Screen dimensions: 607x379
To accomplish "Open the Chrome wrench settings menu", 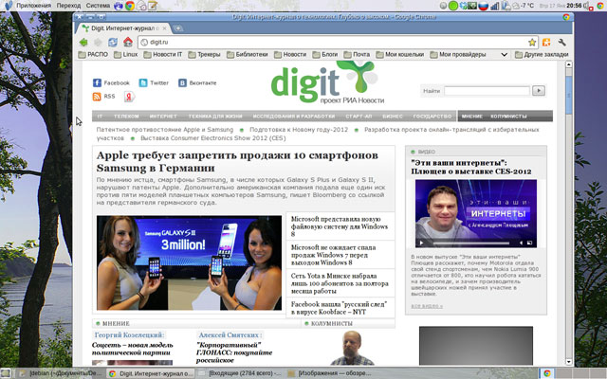I will tap(561, 42).
